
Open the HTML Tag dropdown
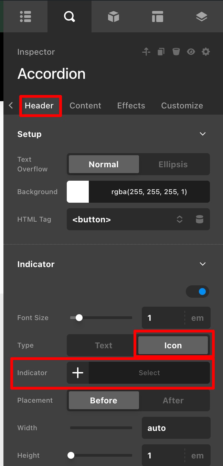(x=127, y=220)
